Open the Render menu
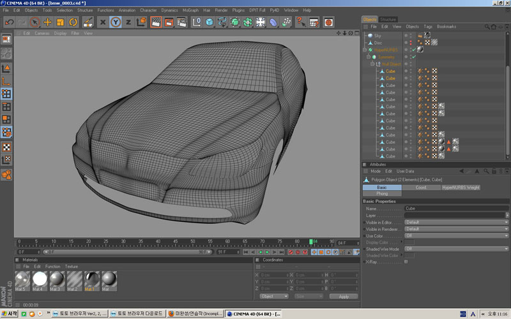 [x=221, y=10]
